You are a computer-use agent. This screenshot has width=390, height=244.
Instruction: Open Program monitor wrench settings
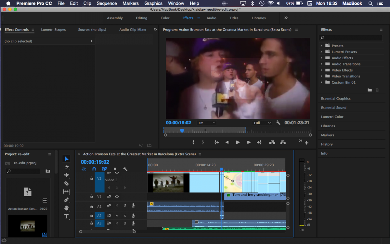[278, 123]
